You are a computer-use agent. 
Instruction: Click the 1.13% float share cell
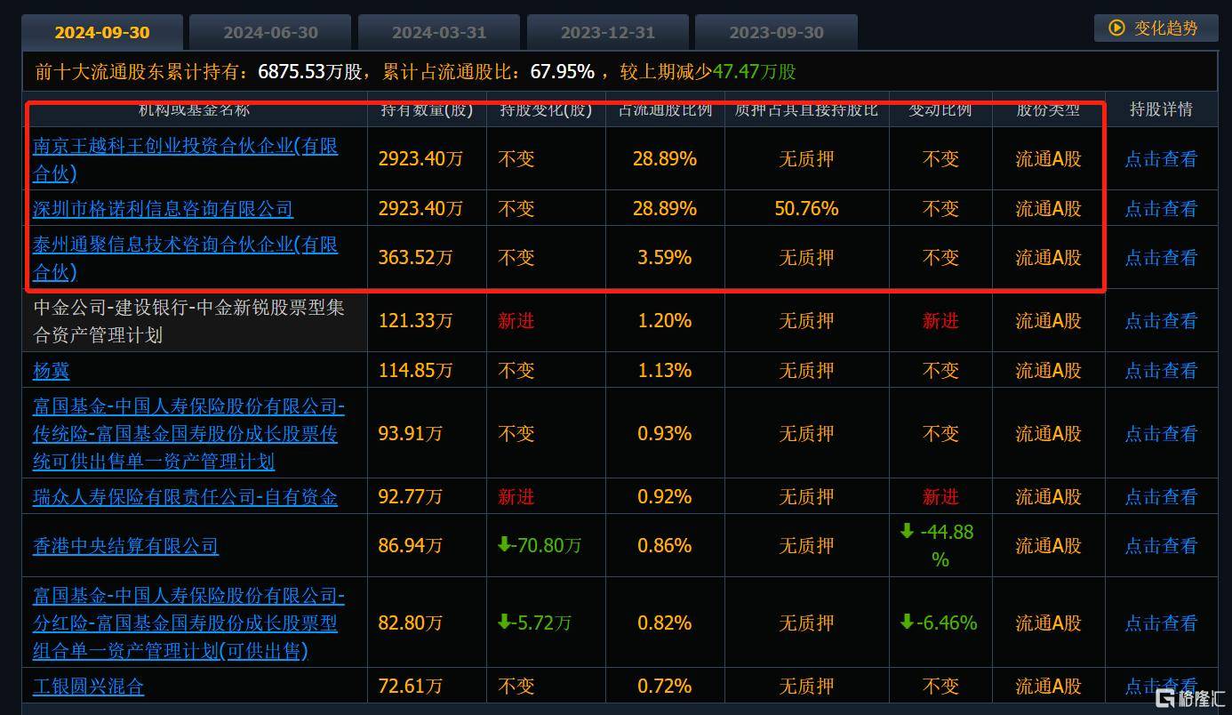click(x=665, y=370)
